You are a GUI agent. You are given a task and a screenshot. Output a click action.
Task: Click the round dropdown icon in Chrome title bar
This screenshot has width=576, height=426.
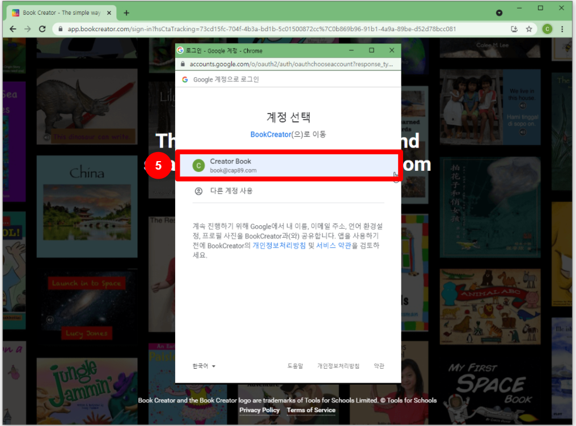tap(499, 13)
